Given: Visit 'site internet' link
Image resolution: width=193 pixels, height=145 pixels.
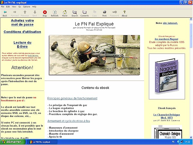Looking at the screenshot, I should coord(170,23).
